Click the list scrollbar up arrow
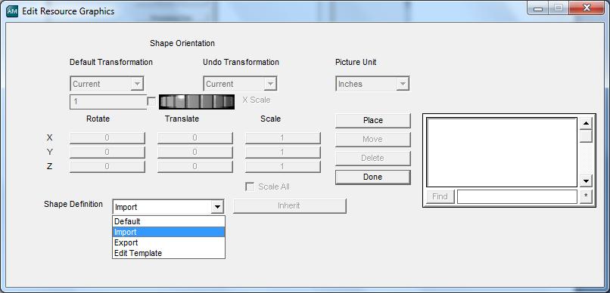The width and height of the screenshot is (610, 293). pos(586,124)
